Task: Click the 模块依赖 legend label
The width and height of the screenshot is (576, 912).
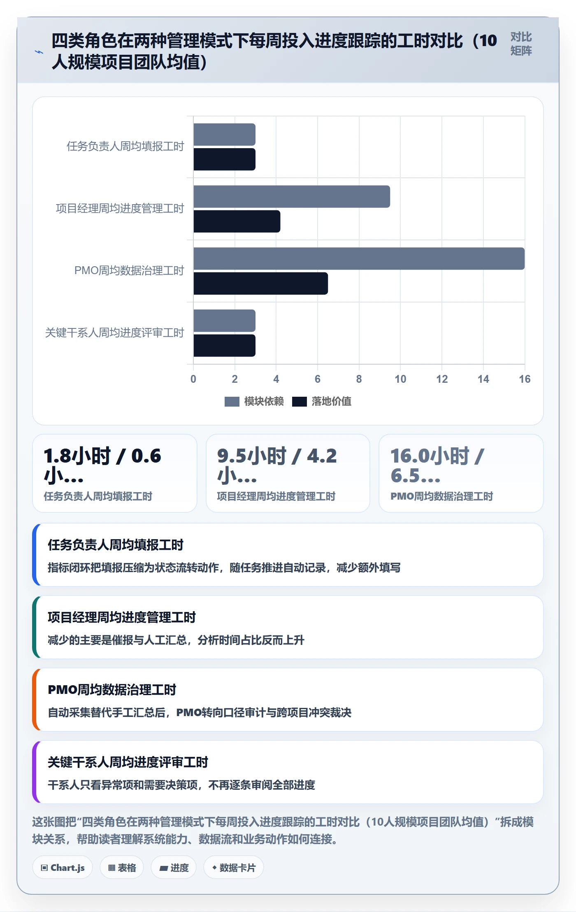Action: pos(264,401)
